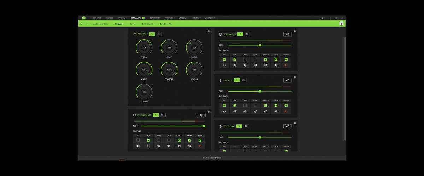
Task: Click the CONSOLE volume knob
Action: 169,70
